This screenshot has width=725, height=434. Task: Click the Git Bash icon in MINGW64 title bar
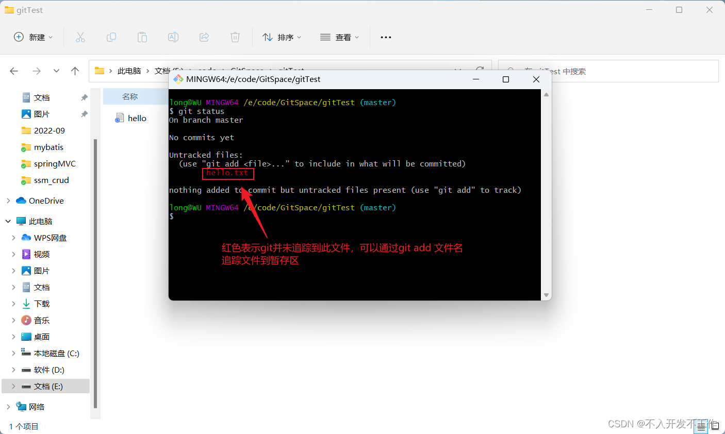tap(178, 79)
